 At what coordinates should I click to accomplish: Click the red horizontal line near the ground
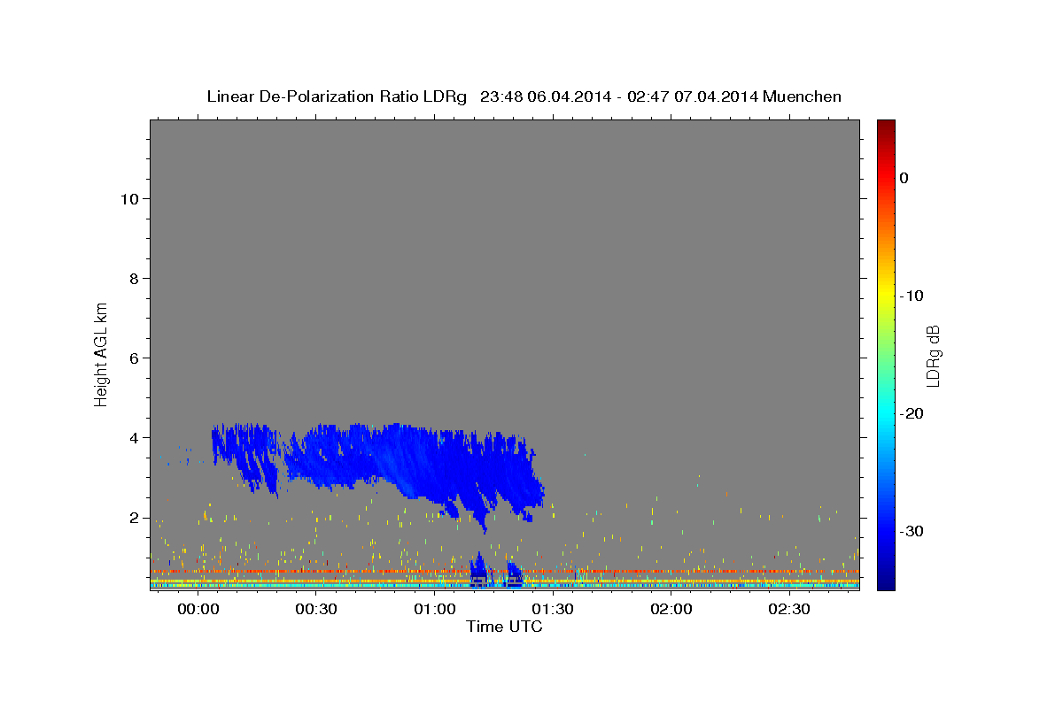point(505,572)
